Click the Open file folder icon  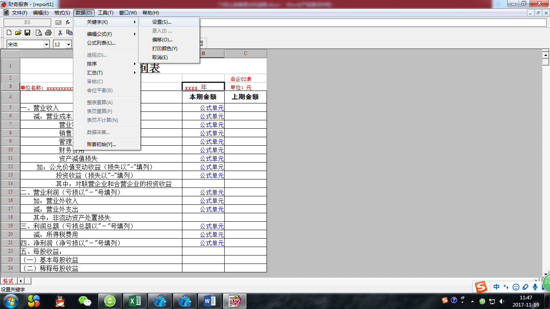pos(18,33)
